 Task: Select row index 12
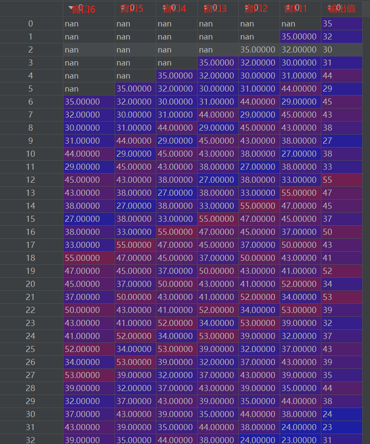click(31, 180)
